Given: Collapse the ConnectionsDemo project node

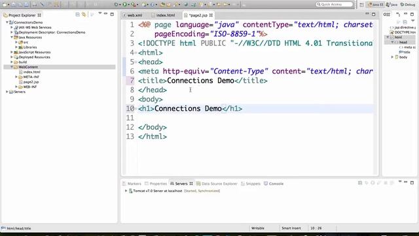Looking at the screenshot, I should [7, 22].
